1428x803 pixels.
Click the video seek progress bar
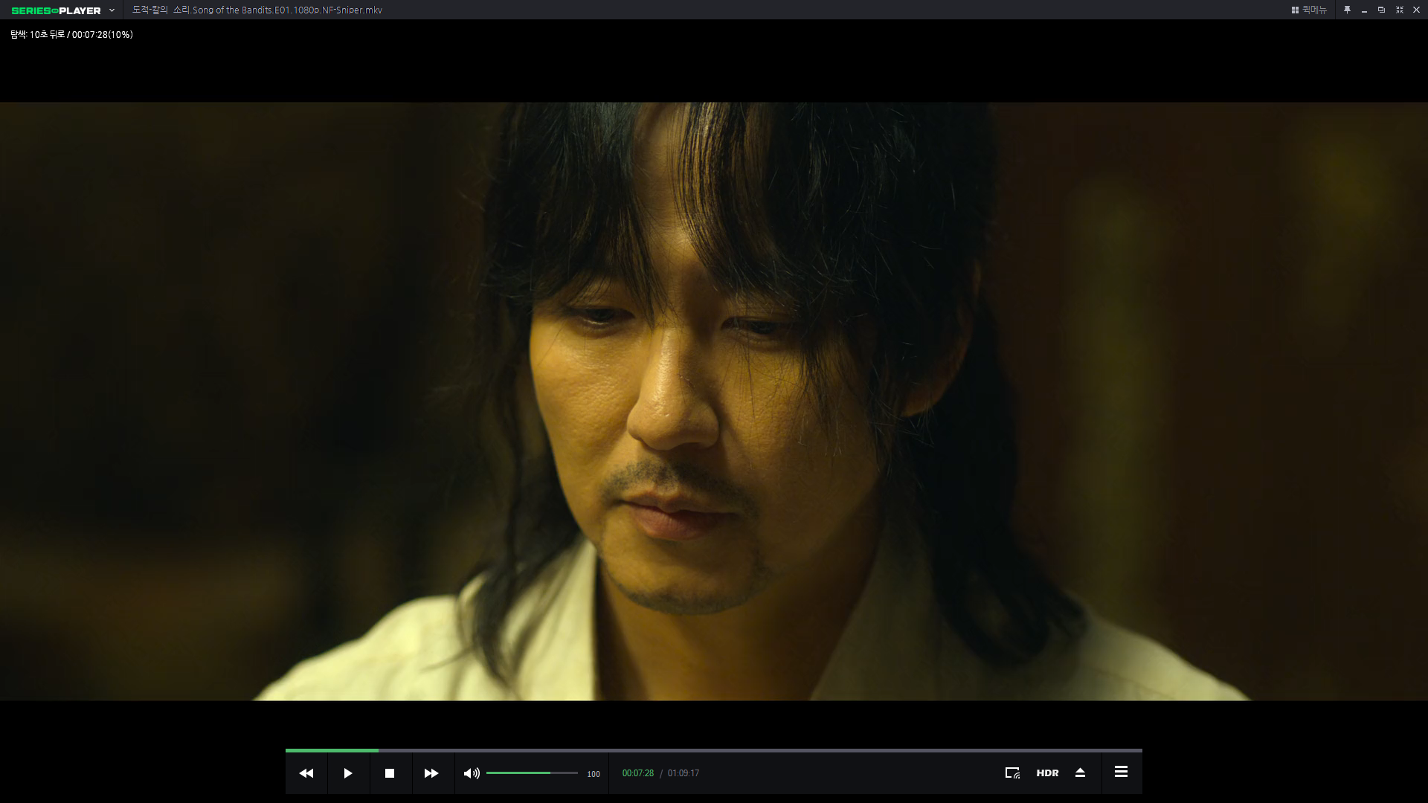[713, 750]
